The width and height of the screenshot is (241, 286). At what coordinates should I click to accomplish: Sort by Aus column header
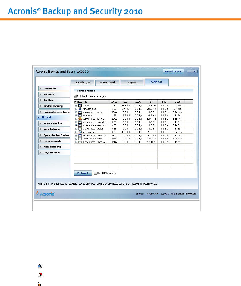126,102
